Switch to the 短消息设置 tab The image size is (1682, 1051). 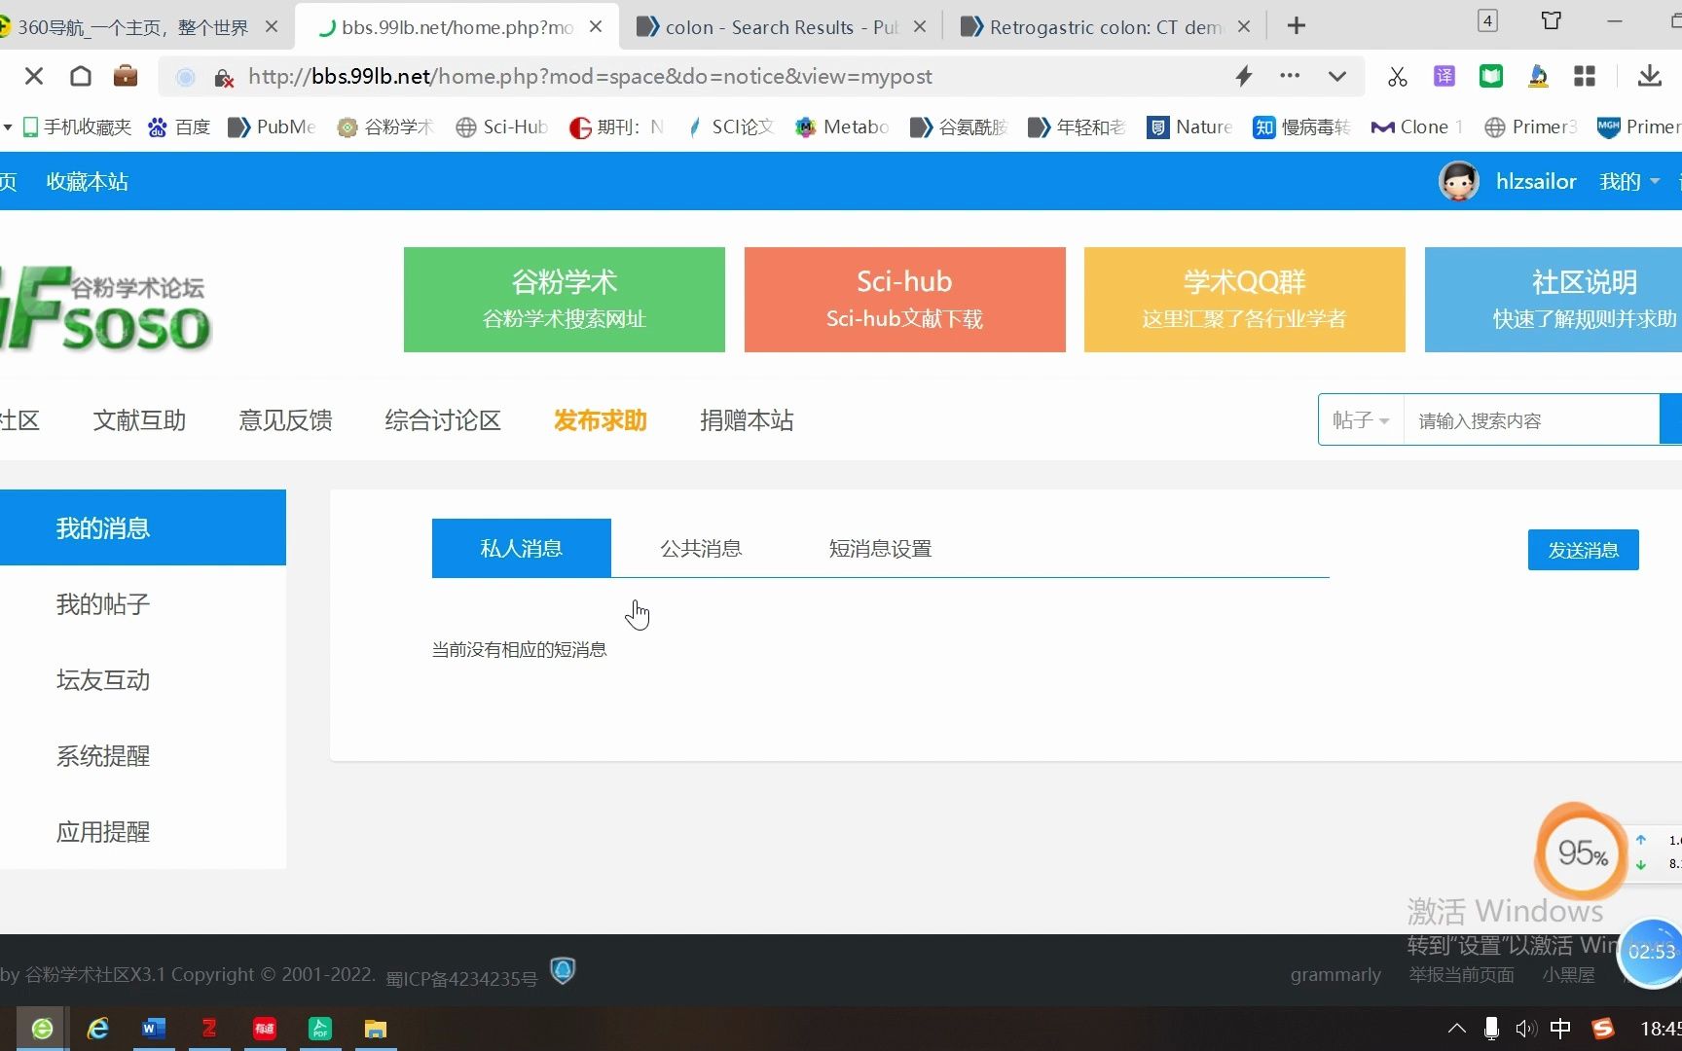pyautogui.click(x=880, y=548)
